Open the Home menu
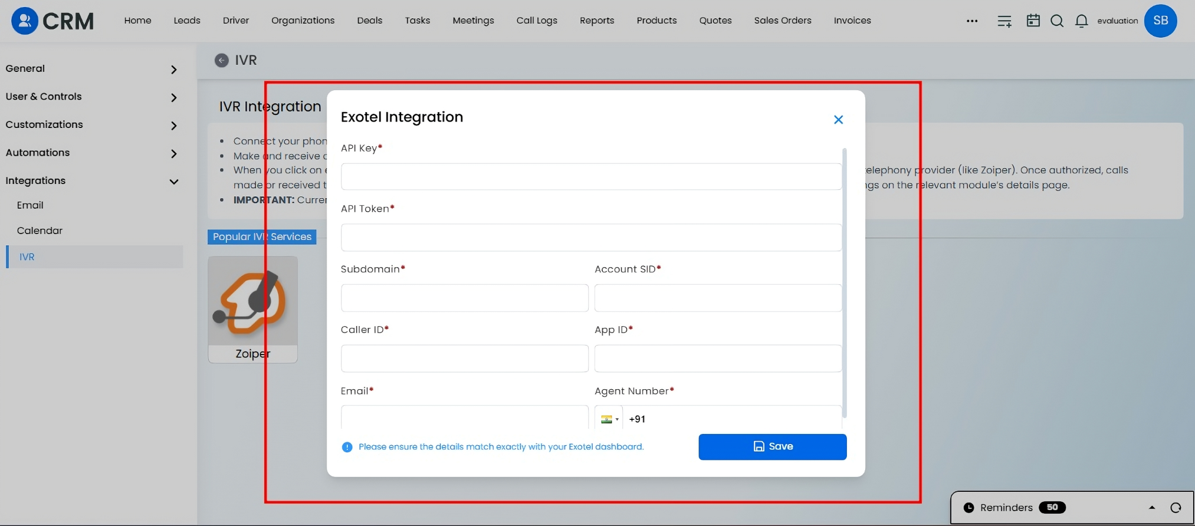 tap(137, 21)
